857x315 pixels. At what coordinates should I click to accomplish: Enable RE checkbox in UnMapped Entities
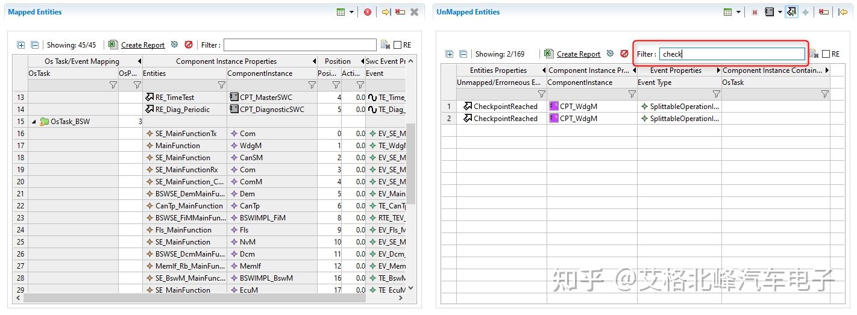pyautogui.click(x=826, y=54)
